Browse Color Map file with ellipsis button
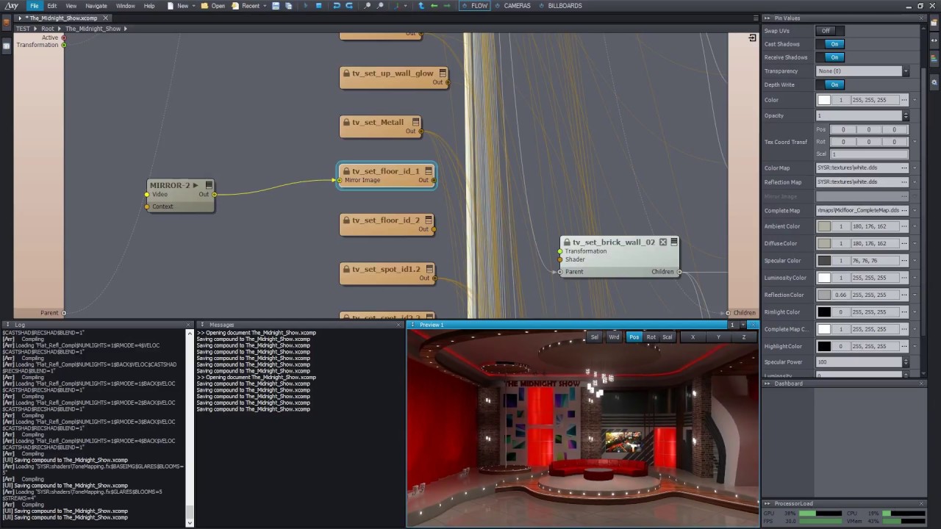This screenshot has height=529, width=941. [904, 168]
